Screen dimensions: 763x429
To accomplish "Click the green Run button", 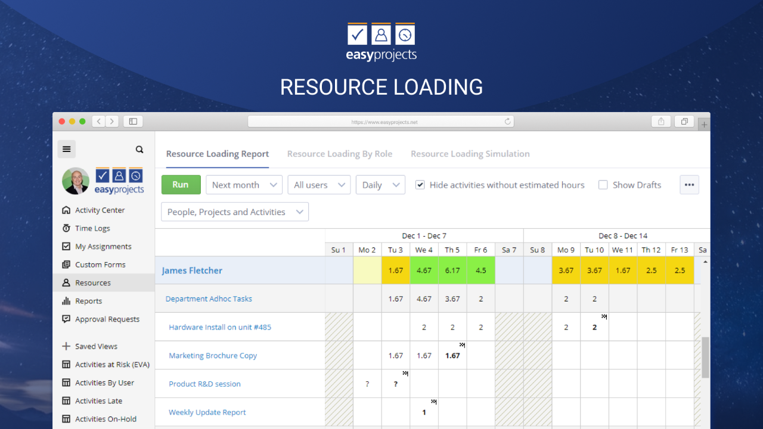I will (x=181, y=185).
